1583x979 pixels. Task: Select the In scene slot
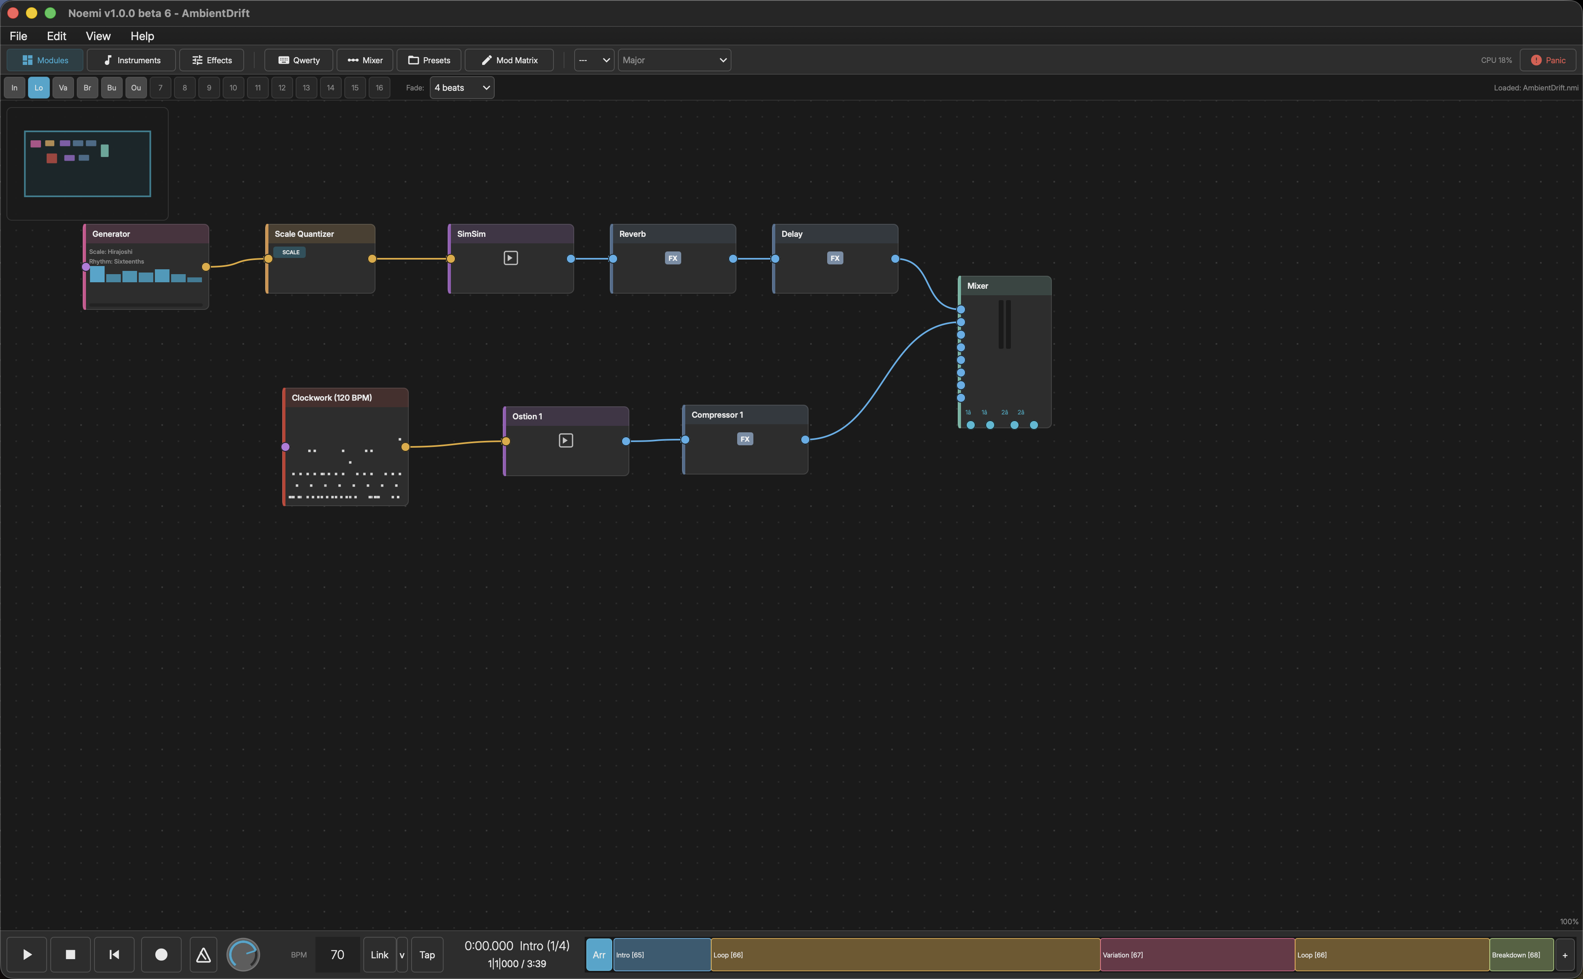[x=14, y=88]
